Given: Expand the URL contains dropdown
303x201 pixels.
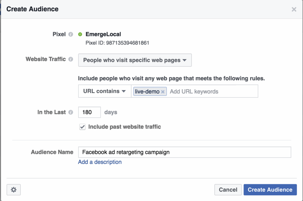Looking at the screenshot, I should click(x=104, y=91).
